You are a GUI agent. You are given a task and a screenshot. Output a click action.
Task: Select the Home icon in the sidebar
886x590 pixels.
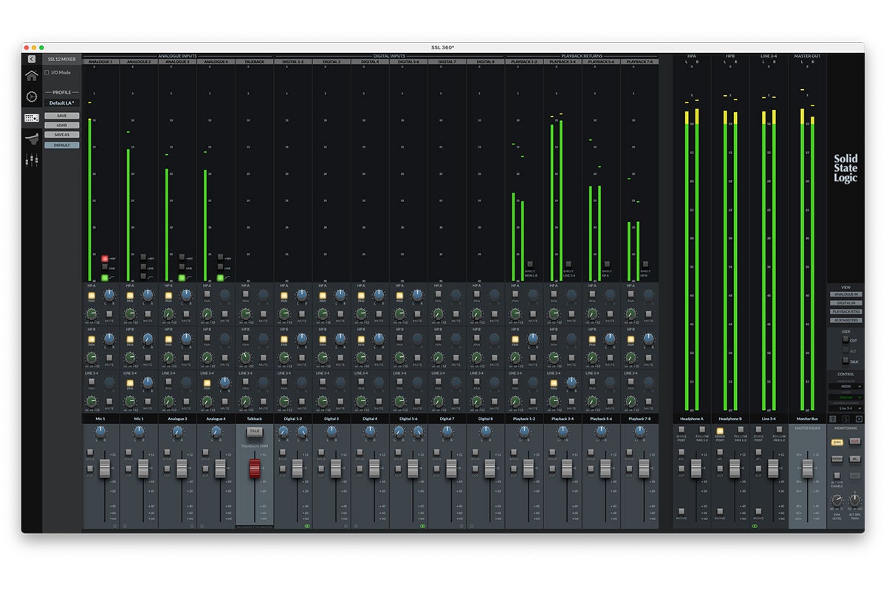30,76
